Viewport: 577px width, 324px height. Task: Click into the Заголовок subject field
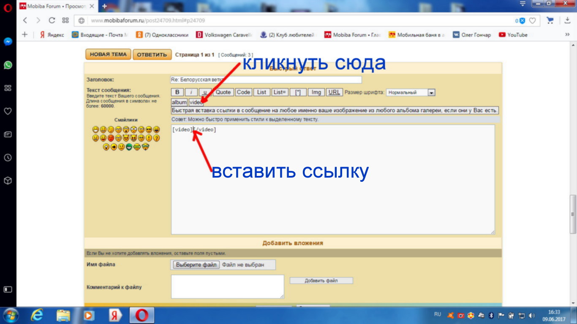(266, 80)
